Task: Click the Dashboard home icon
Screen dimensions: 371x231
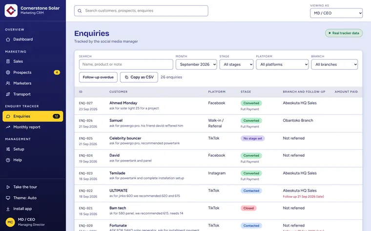Action: coord(8,39)
